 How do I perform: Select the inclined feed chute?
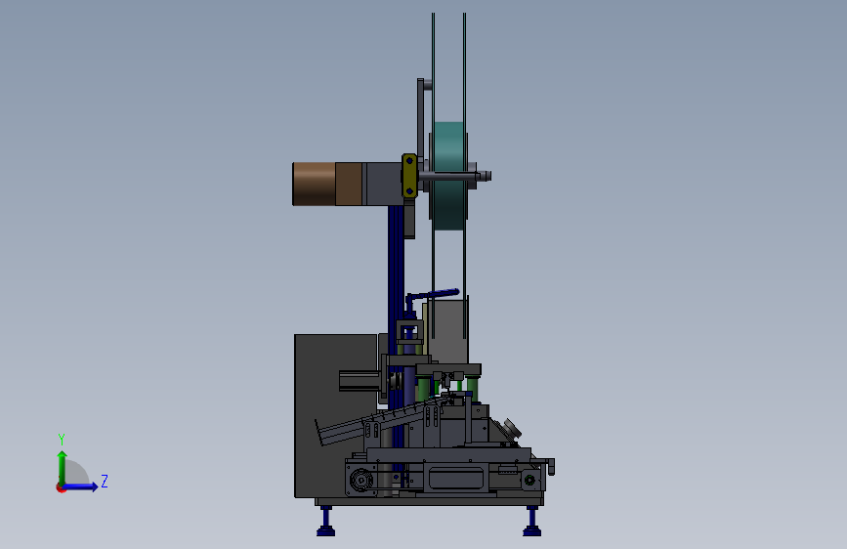tap(378, 422)
